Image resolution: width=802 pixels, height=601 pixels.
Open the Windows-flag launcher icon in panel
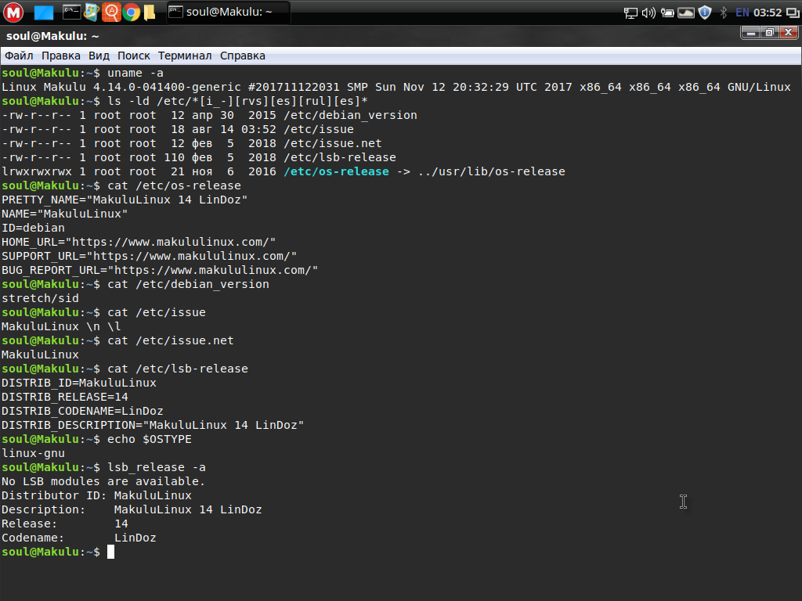(91, 13)
